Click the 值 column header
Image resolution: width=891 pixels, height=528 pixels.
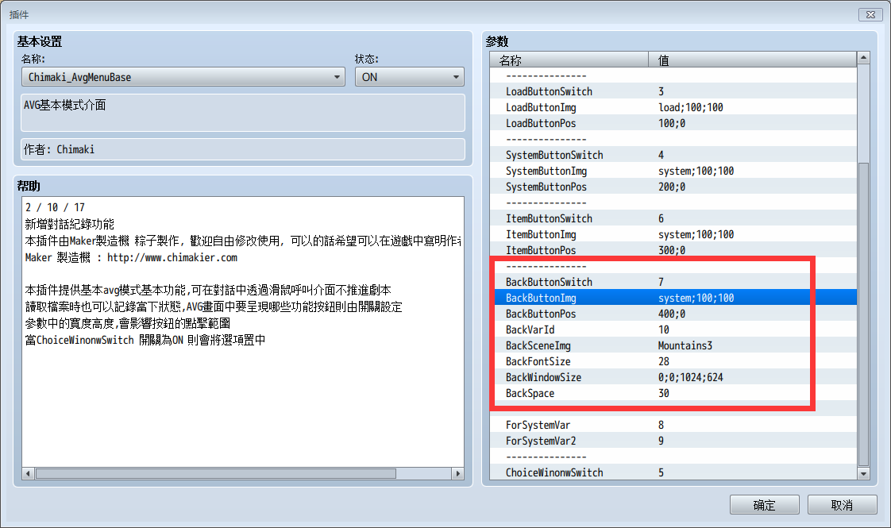tap(752, 60)
